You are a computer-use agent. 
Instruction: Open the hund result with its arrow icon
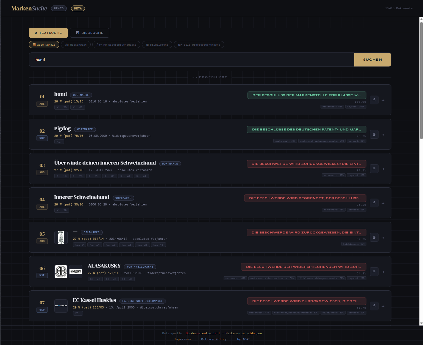pos(383,100)
